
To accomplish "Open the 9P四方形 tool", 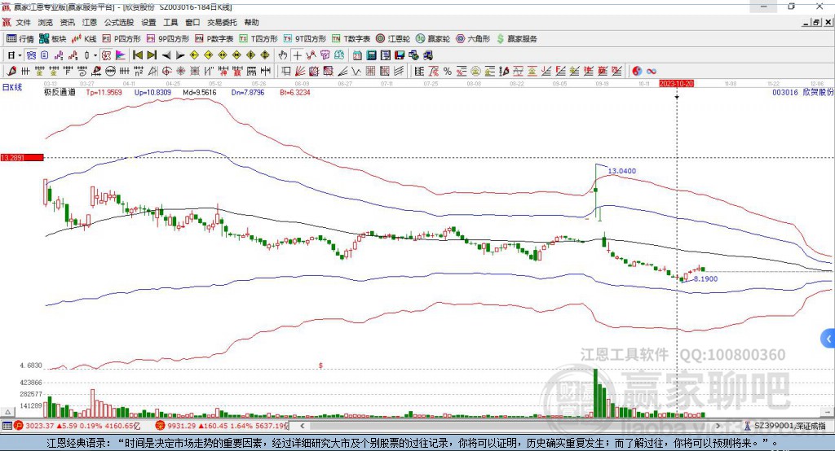I will 168,39.
